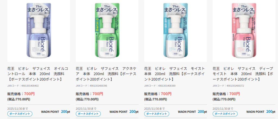Open the ビオレ ザフェイス ディープモイスト product title
Screen dimensions: 278x119
(243, 74)
